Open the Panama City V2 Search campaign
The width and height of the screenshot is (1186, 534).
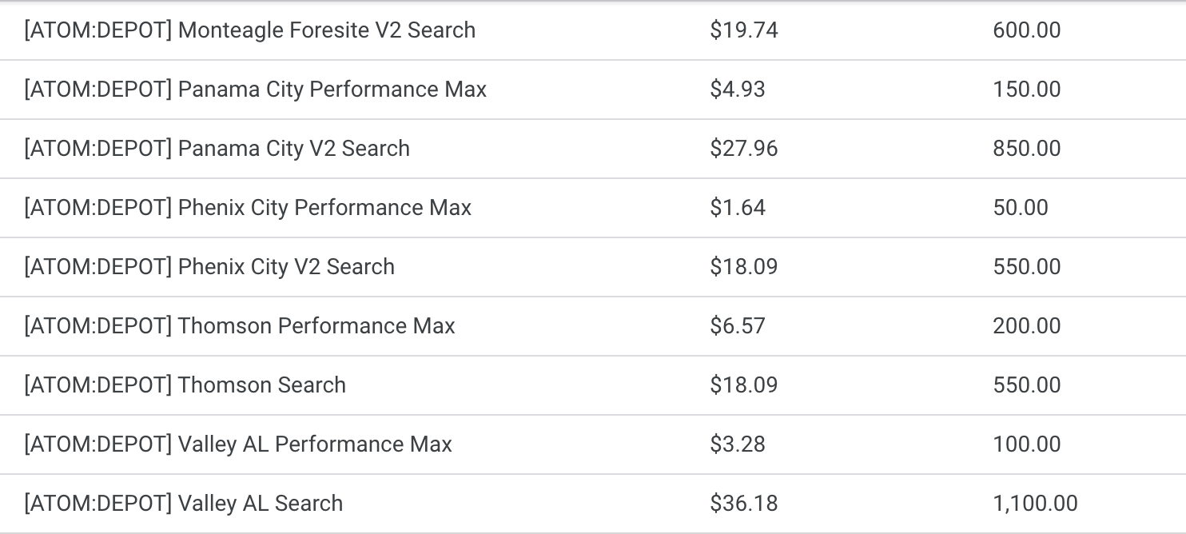[x=217, y=149]
